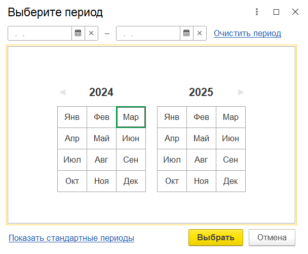Viewport: 308px width, 254px height.
Task: Clear the end date field
Action: pos(200,33)
